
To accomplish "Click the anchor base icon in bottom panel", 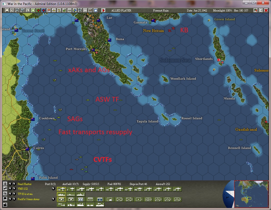I will coord(5,184).
